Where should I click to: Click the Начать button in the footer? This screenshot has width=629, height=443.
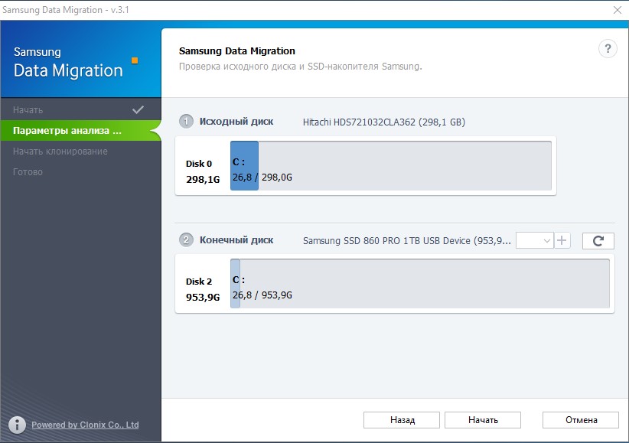point(483,420)
